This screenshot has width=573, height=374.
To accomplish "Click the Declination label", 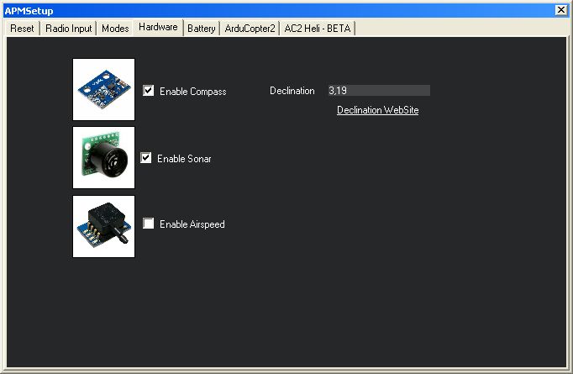I will click(x=292, y=91).
